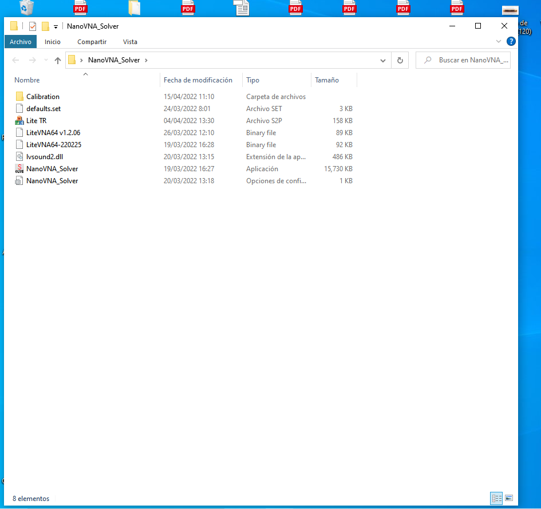Click NanoVNA_Solver in the address path

114,60
